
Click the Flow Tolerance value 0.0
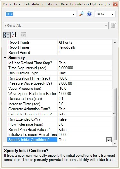(x=61, y=124)
